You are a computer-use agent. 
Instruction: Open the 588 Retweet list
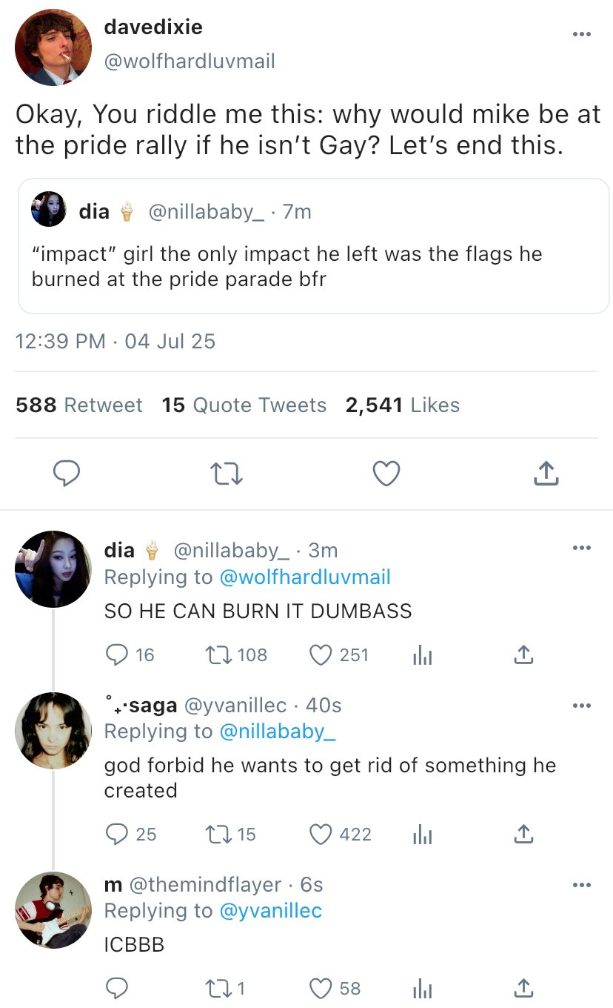(x=78, y=405)
